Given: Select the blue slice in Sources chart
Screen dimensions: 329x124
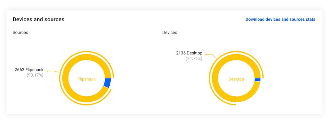Looking at the screenshot, I should [107, 83].
